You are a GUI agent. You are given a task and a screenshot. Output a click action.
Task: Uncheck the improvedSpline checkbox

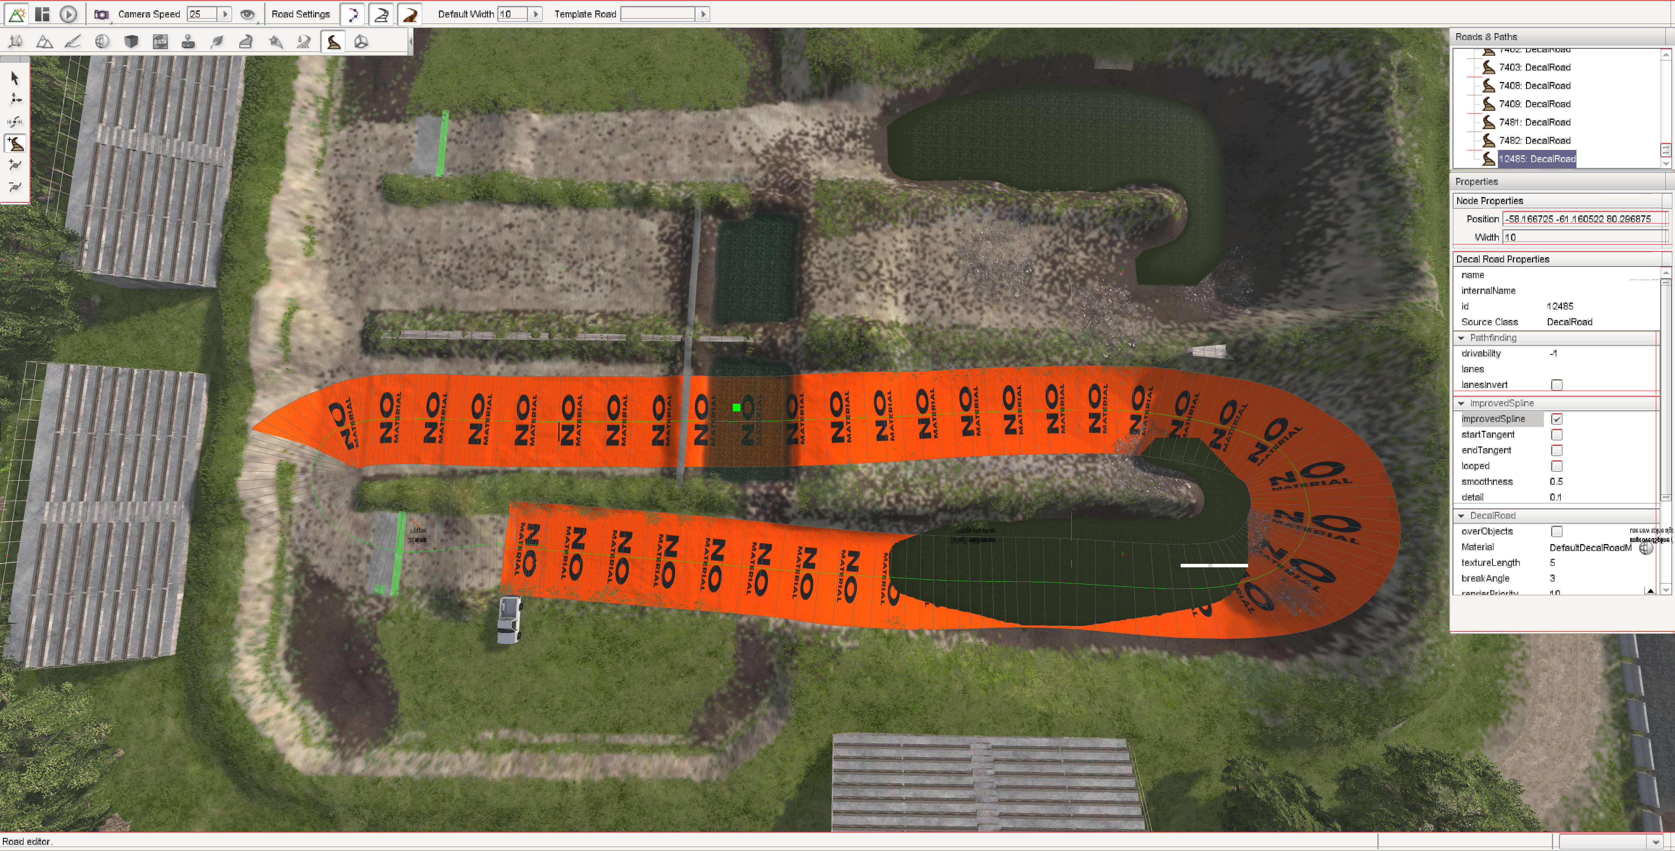1557,419
